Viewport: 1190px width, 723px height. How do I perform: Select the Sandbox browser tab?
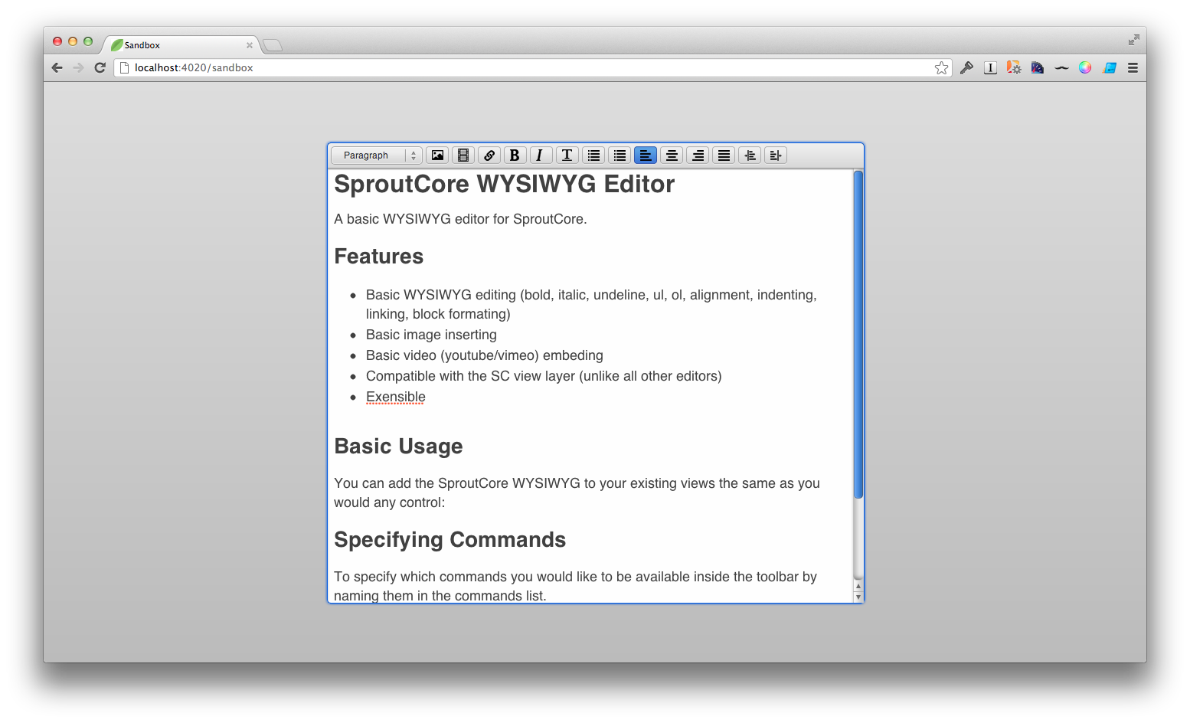[x=181, y=45]
